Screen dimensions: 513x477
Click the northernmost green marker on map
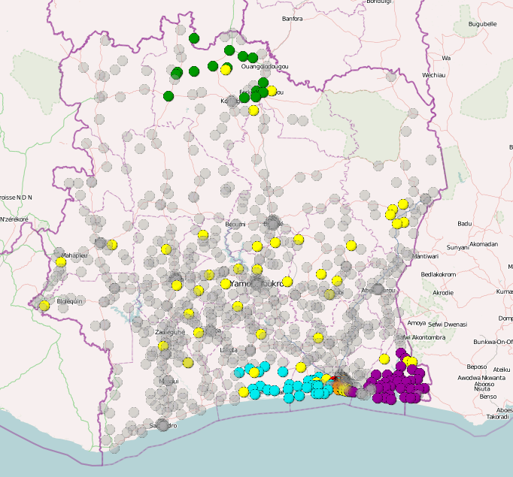click(x=194, y=38)
